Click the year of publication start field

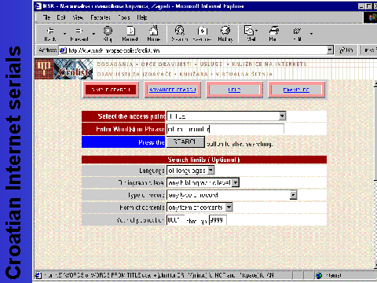pos(176,220)
